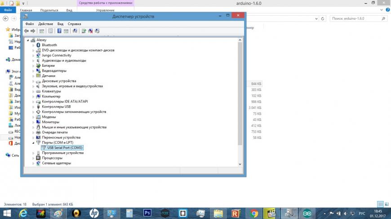Open Calculator from the taskbar

point(129,214)
